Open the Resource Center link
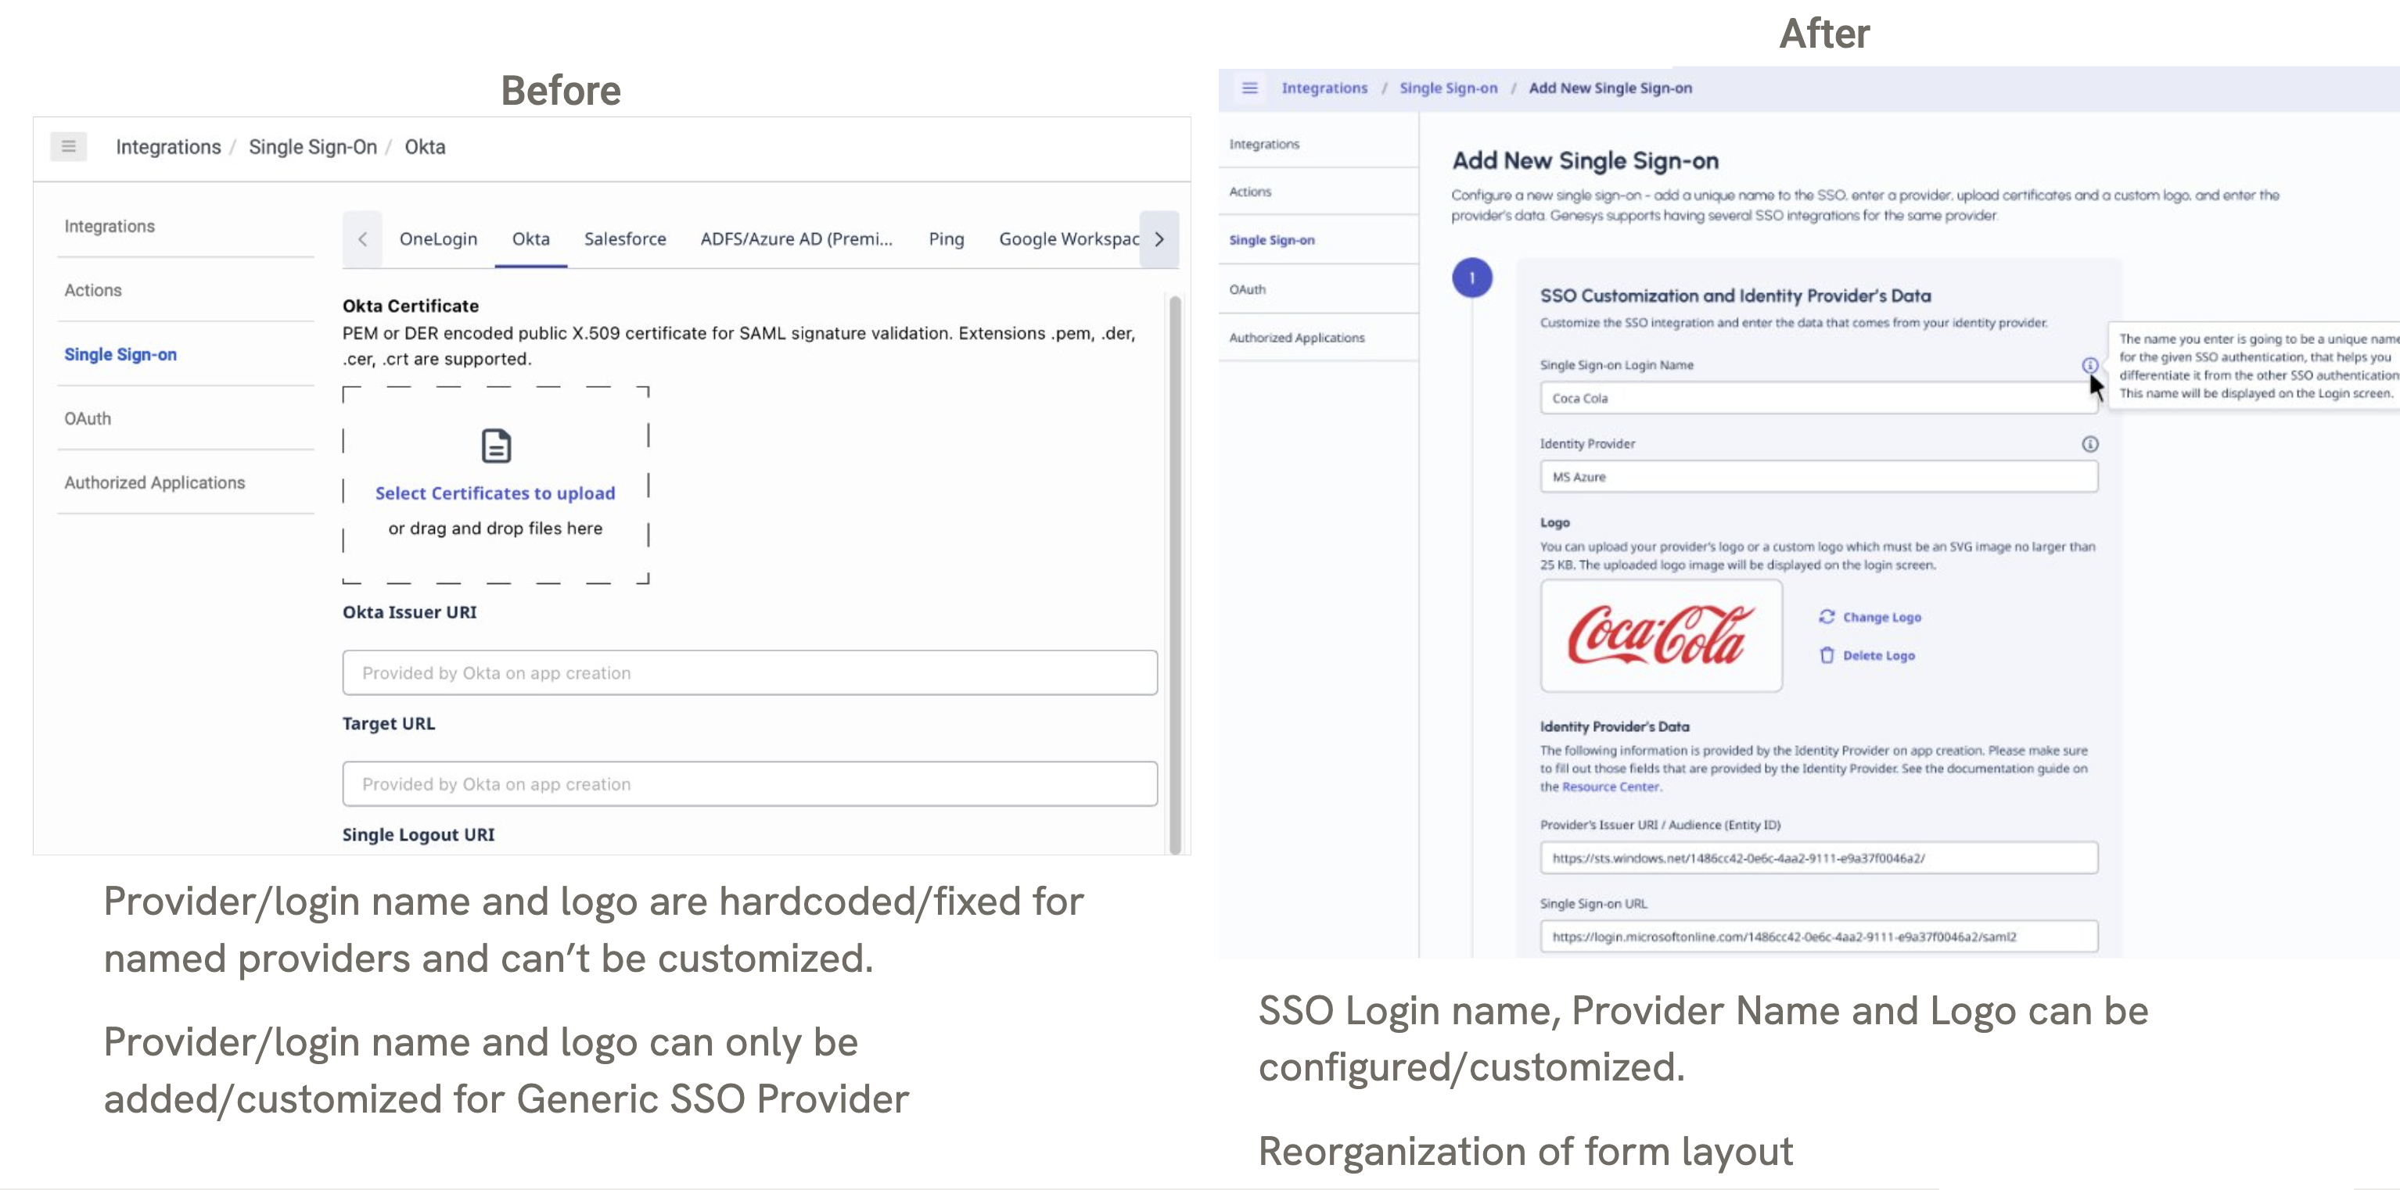Screen dimensions: 2400x1190 pos(1610,787)
